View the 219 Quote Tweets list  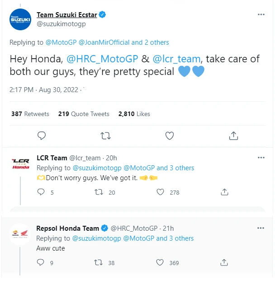(84, 114)
